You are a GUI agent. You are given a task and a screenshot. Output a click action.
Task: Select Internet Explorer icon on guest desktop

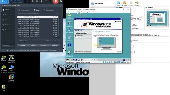tap(69, 46)
